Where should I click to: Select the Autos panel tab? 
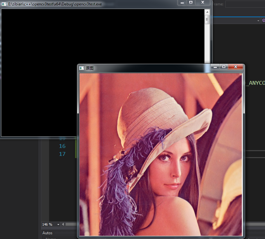point(48,233)
